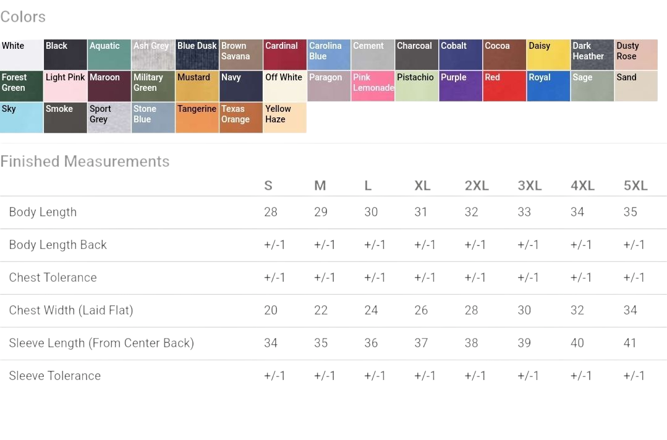Pick the Carolina Blue swatch

[x=329, y=55]
